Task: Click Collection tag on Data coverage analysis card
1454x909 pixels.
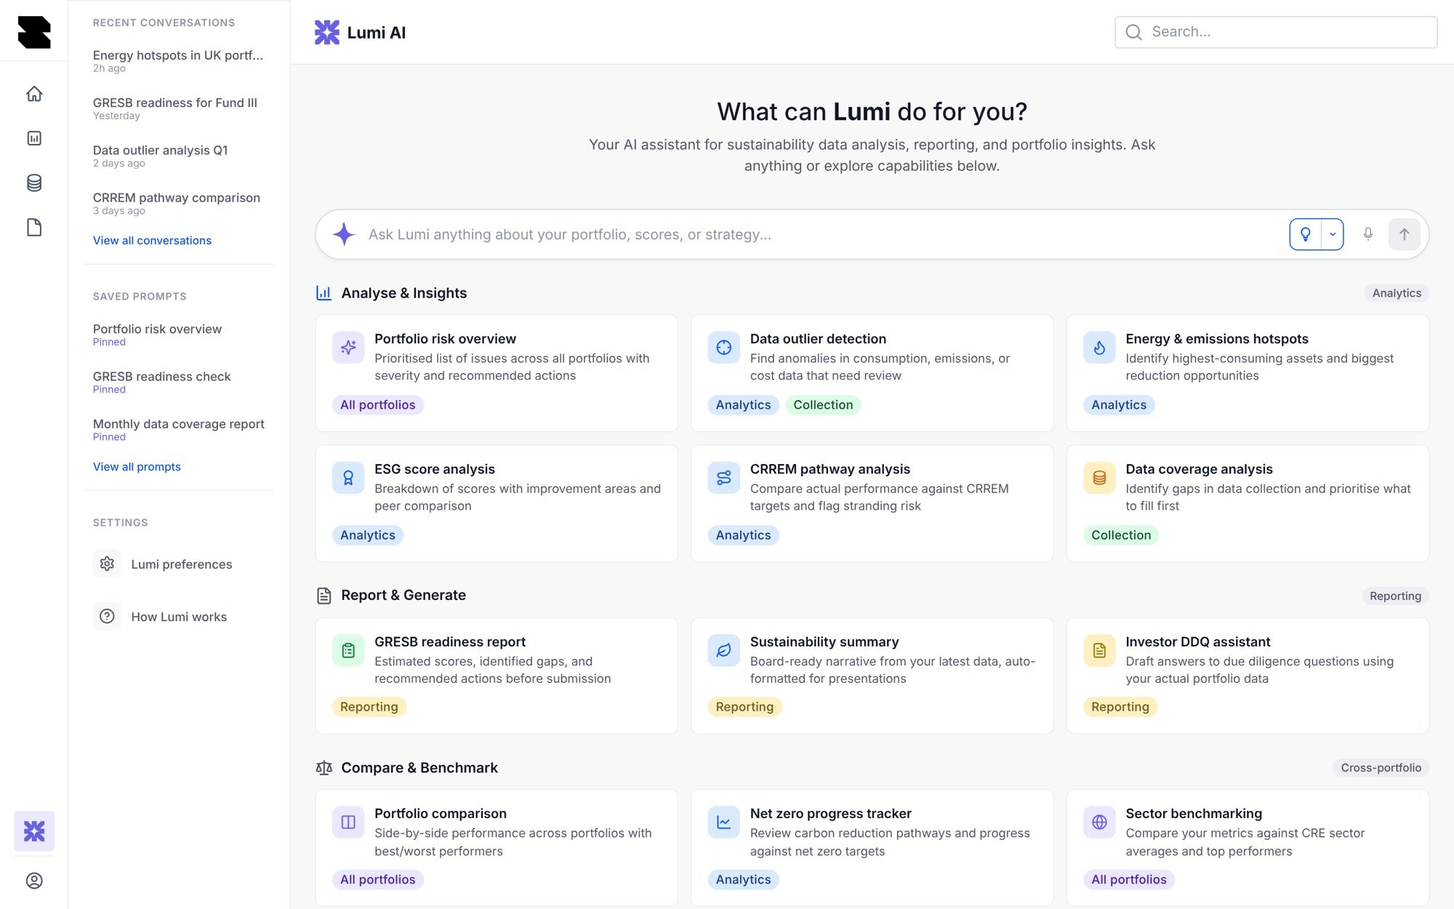Action: point(1120,535)
